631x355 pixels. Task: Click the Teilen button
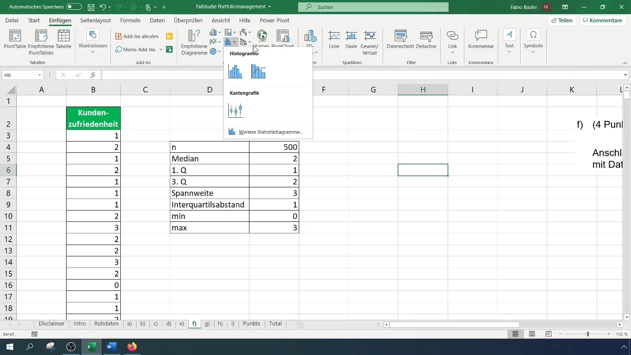562,20
